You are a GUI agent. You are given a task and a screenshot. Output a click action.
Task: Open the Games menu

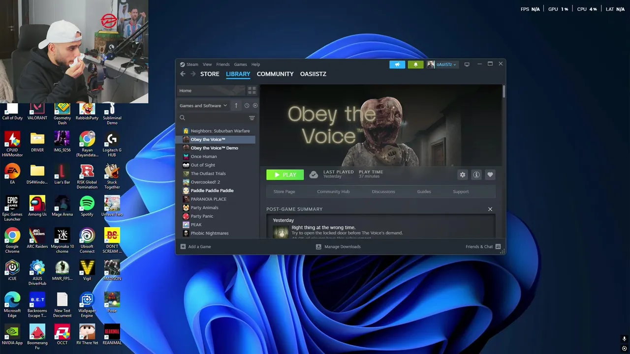tap(240, 64)
